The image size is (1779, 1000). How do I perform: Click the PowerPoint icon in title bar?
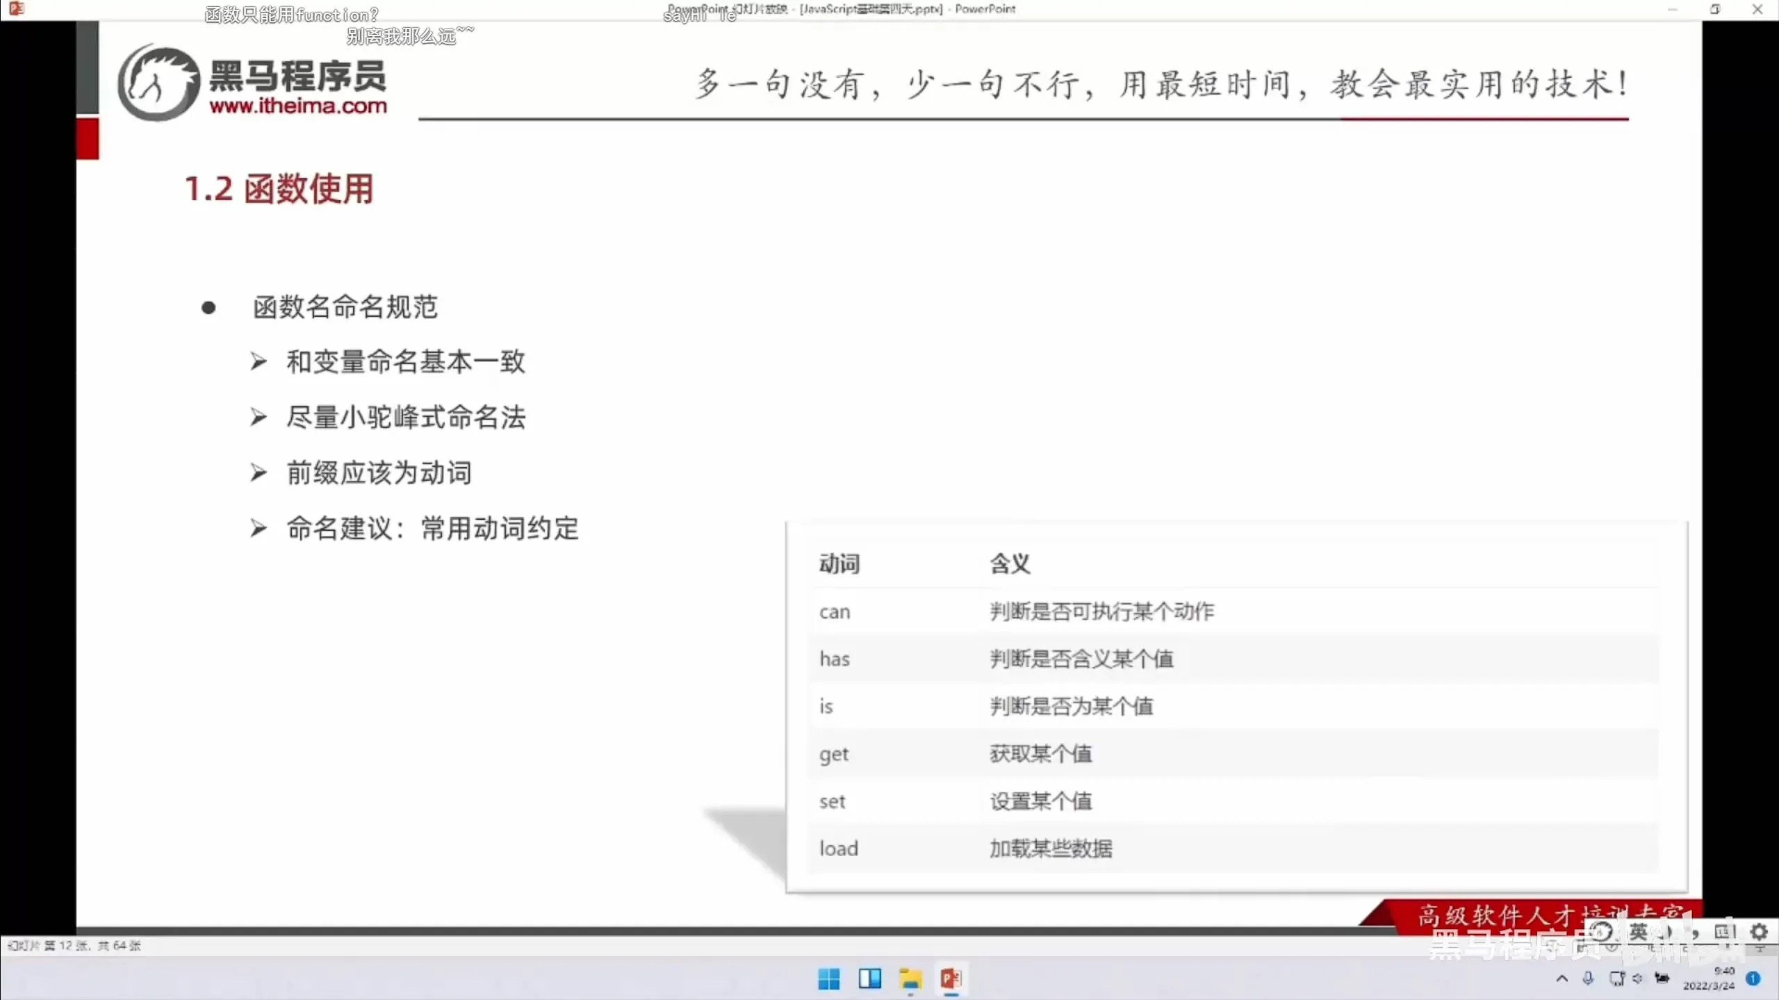coord(16,8)
